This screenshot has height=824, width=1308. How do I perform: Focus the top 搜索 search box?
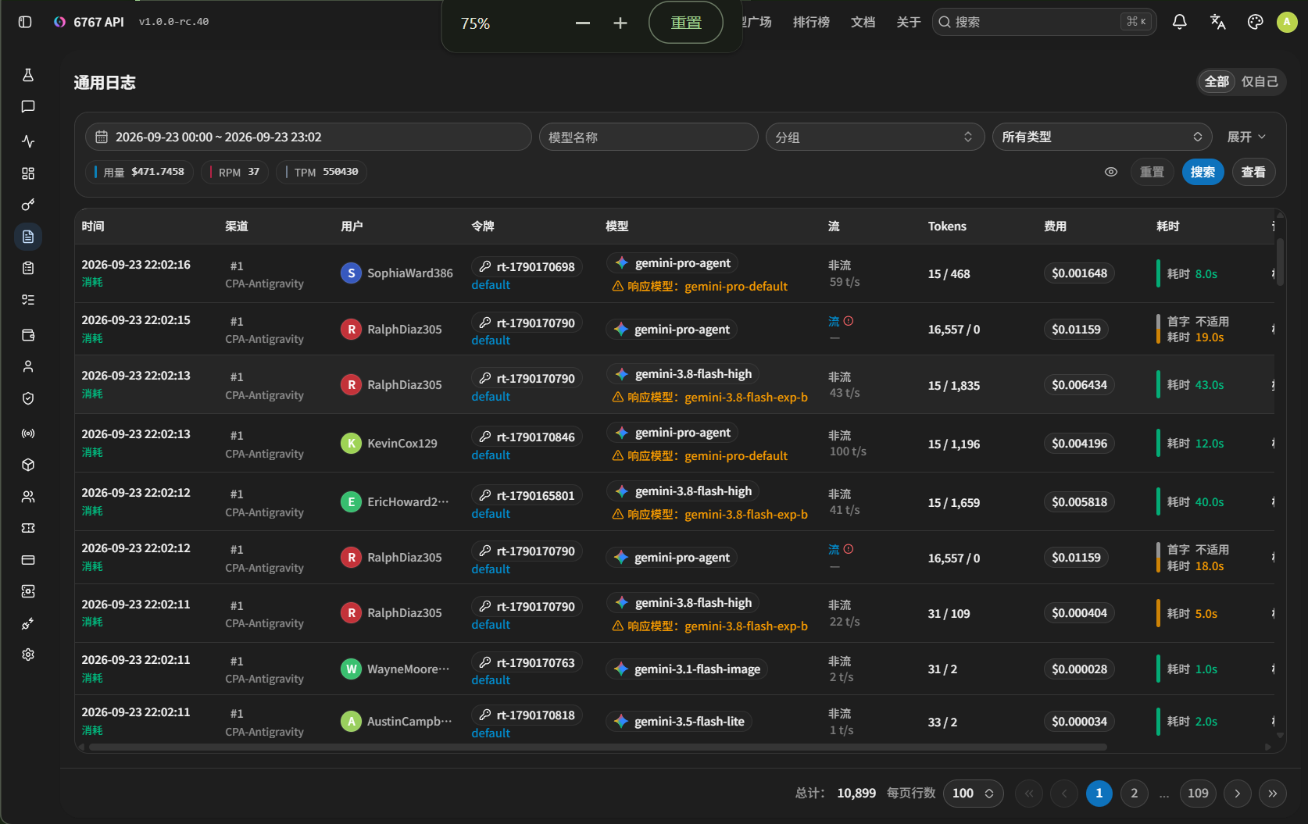1044,22
